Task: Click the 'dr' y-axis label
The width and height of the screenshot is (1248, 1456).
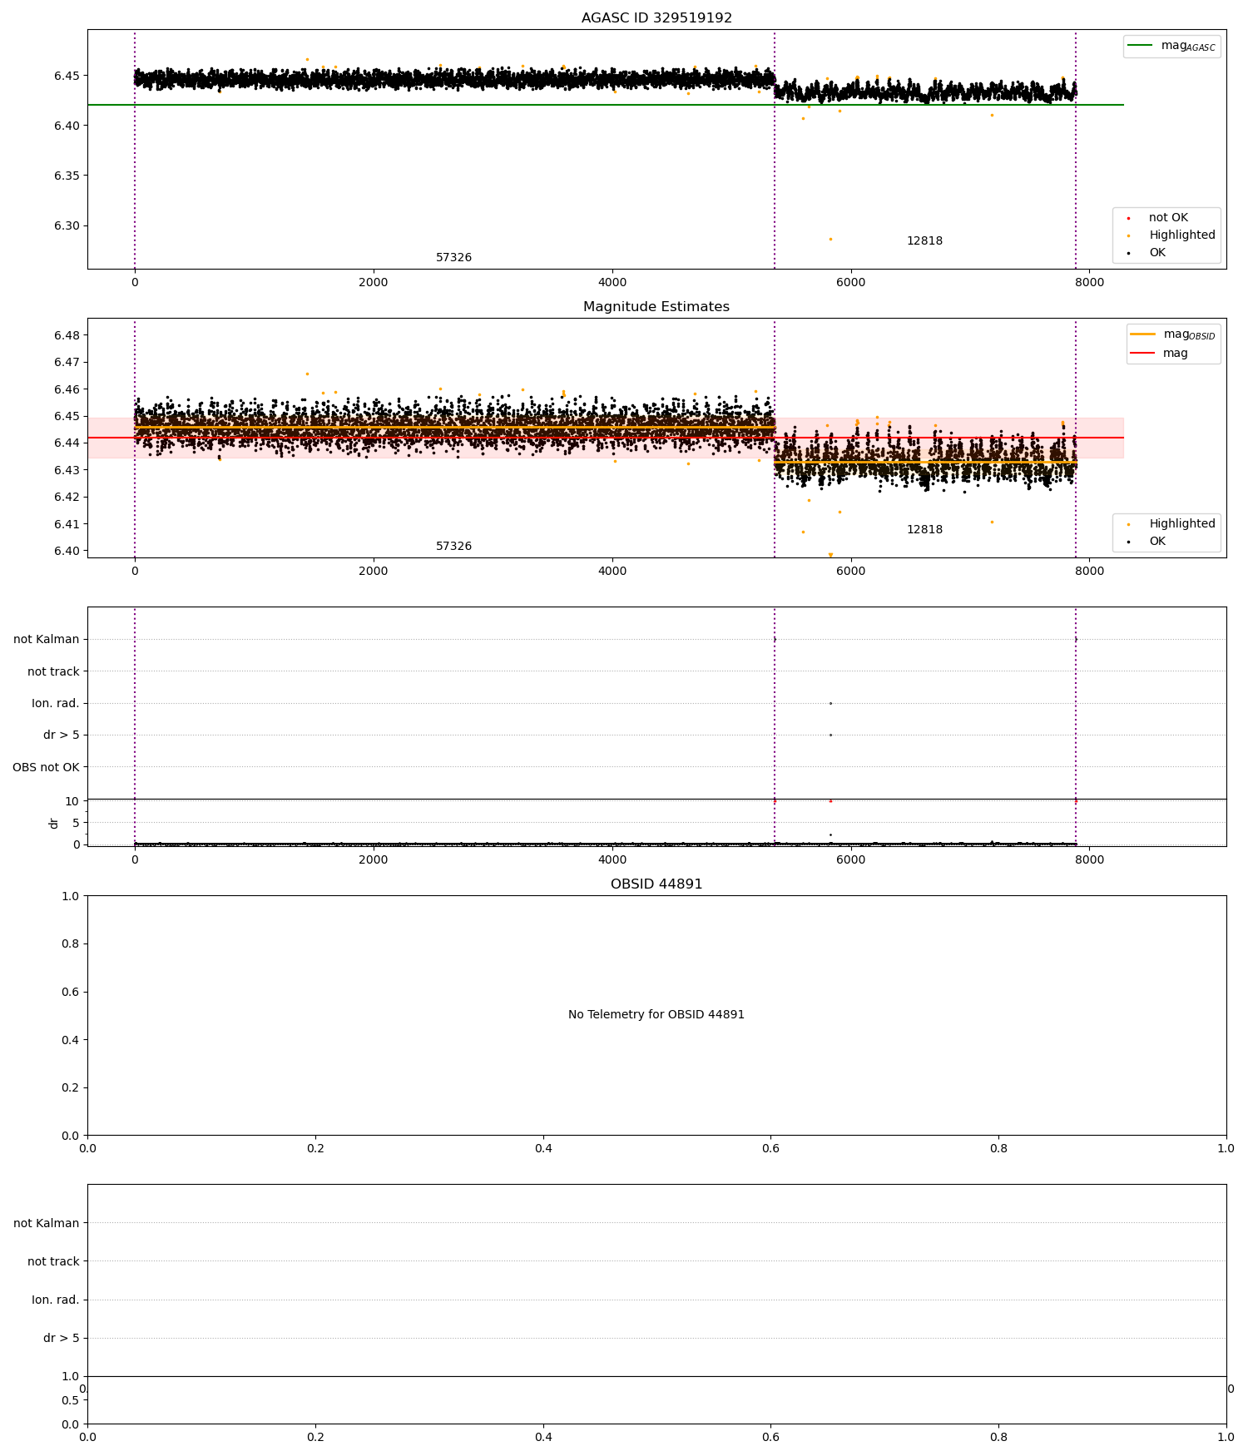Action: point(54,823)
